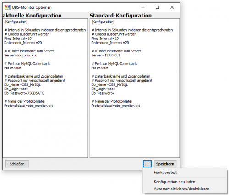Click Datenbank_Interval=20 in Standard-Konfiguration
Viewport: 229px width, 195px height.
click(110, 43)
